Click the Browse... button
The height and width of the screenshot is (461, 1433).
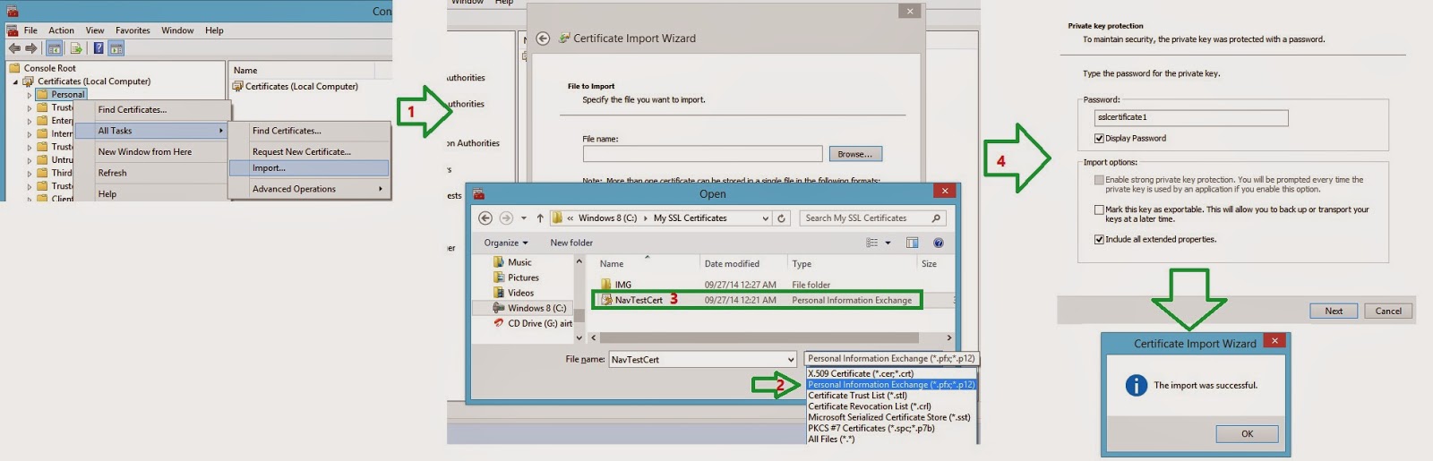pyautogui.click(x=855, y=154)
